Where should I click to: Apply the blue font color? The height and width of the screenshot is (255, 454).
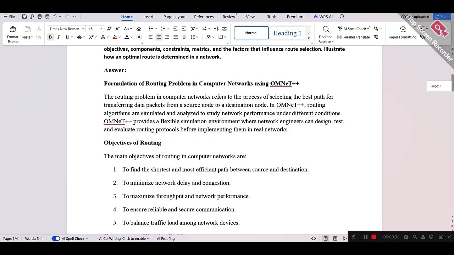127,37
